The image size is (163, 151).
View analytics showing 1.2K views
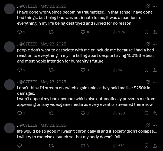pyautogui.click(x=119, y=32)
